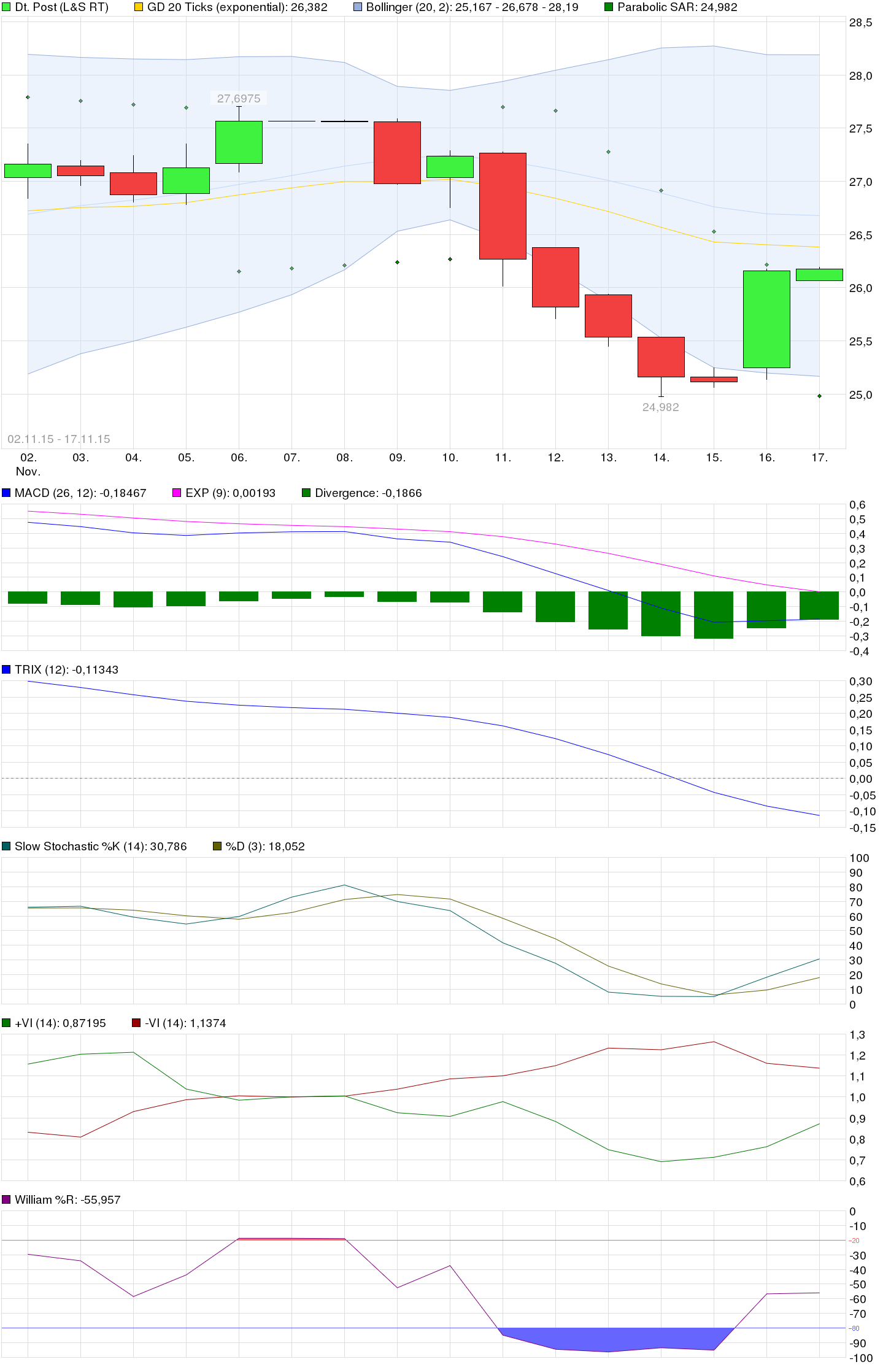Viewport: 891px width, 1370px height.
Task: Click Slow Stochastic %K (14) text
Action: click(101, 846)
